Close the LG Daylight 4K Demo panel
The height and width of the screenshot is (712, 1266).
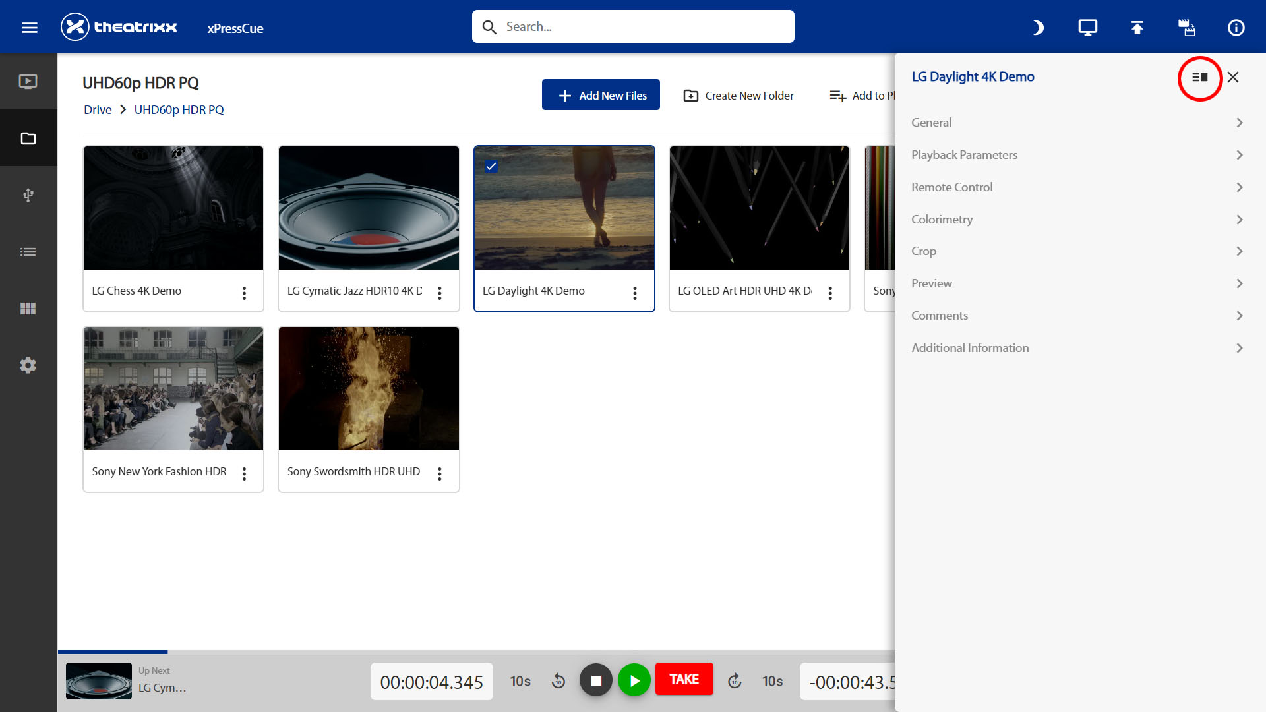point(1233,77)
